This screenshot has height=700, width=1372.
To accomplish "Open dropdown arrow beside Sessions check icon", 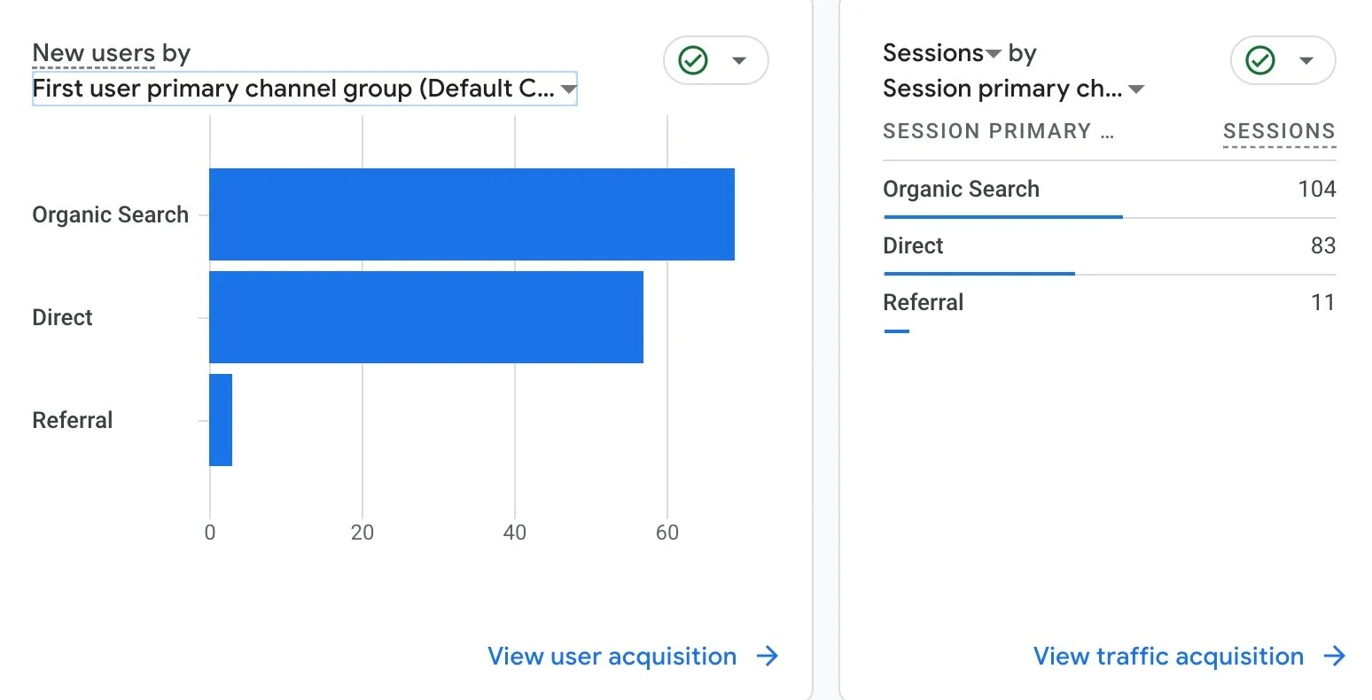I will coord(1306,61).
